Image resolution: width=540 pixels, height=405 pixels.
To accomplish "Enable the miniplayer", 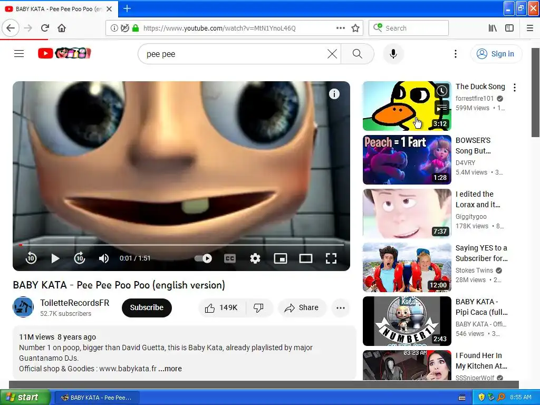I will [x=281, y=258].
